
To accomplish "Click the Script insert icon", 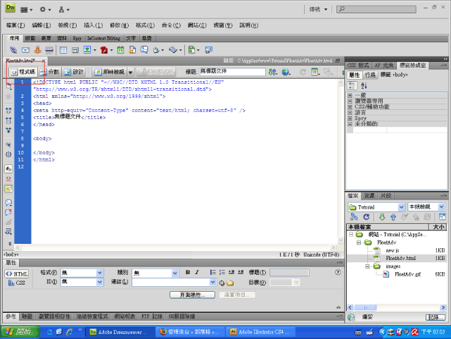I will [x=173, y=50].
